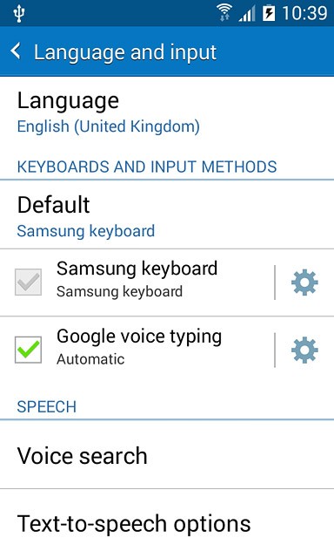Tap the Google voice typing label
This screenshot has height=558, width=334.
[x=139, y=337]
